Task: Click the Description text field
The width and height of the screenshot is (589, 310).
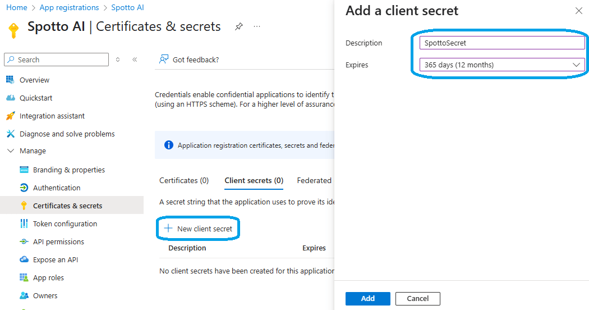Action: coord(502,43)
